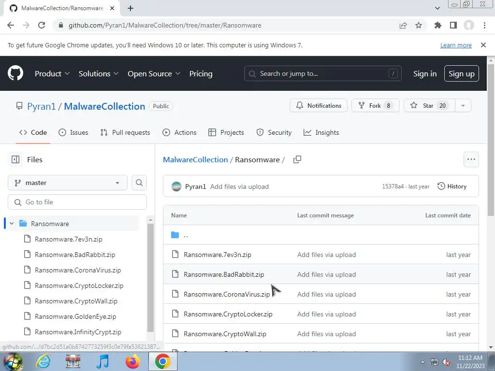Copy the Ransomware path with copy icon
This screenshot has height=371, width=495.
pyautogui.click(x=297, y=159)
